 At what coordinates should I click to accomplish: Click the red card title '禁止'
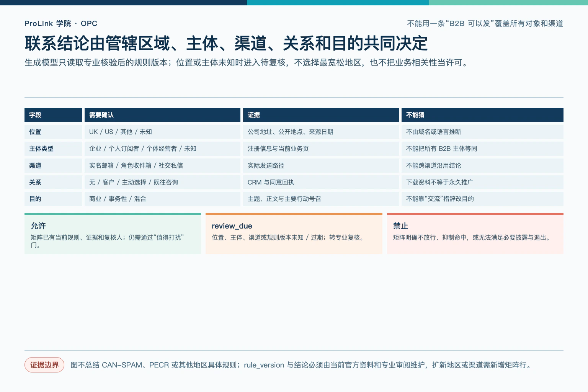(401, 226)
